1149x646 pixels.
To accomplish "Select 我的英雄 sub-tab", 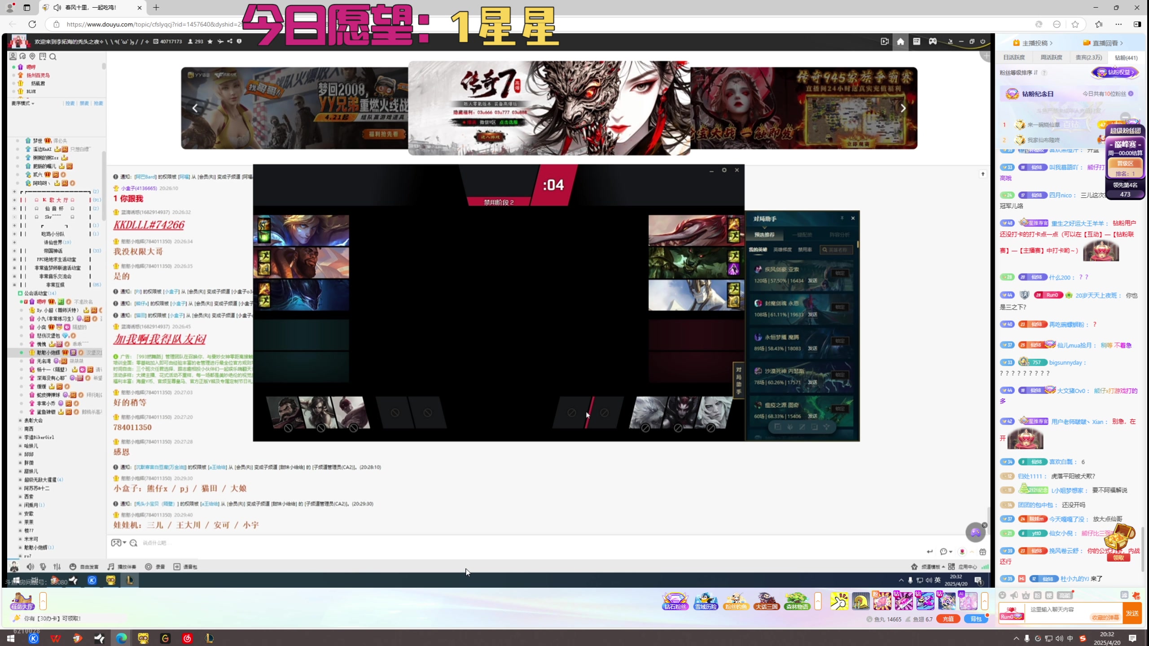I will coord(758,249).
